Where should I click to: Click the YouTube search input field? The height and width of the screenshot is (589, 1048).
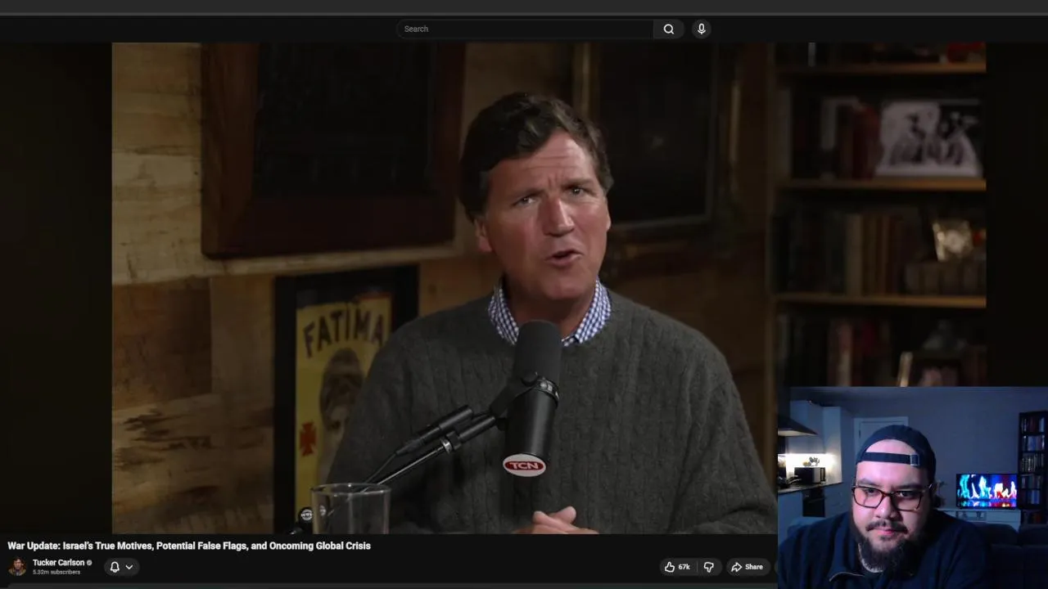pos(525,29)
